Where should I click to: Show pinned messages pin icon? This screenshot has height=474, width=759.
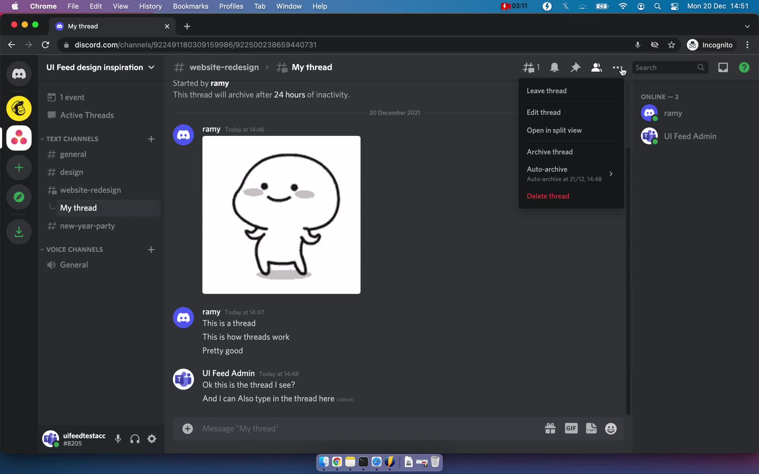[575, 68]
